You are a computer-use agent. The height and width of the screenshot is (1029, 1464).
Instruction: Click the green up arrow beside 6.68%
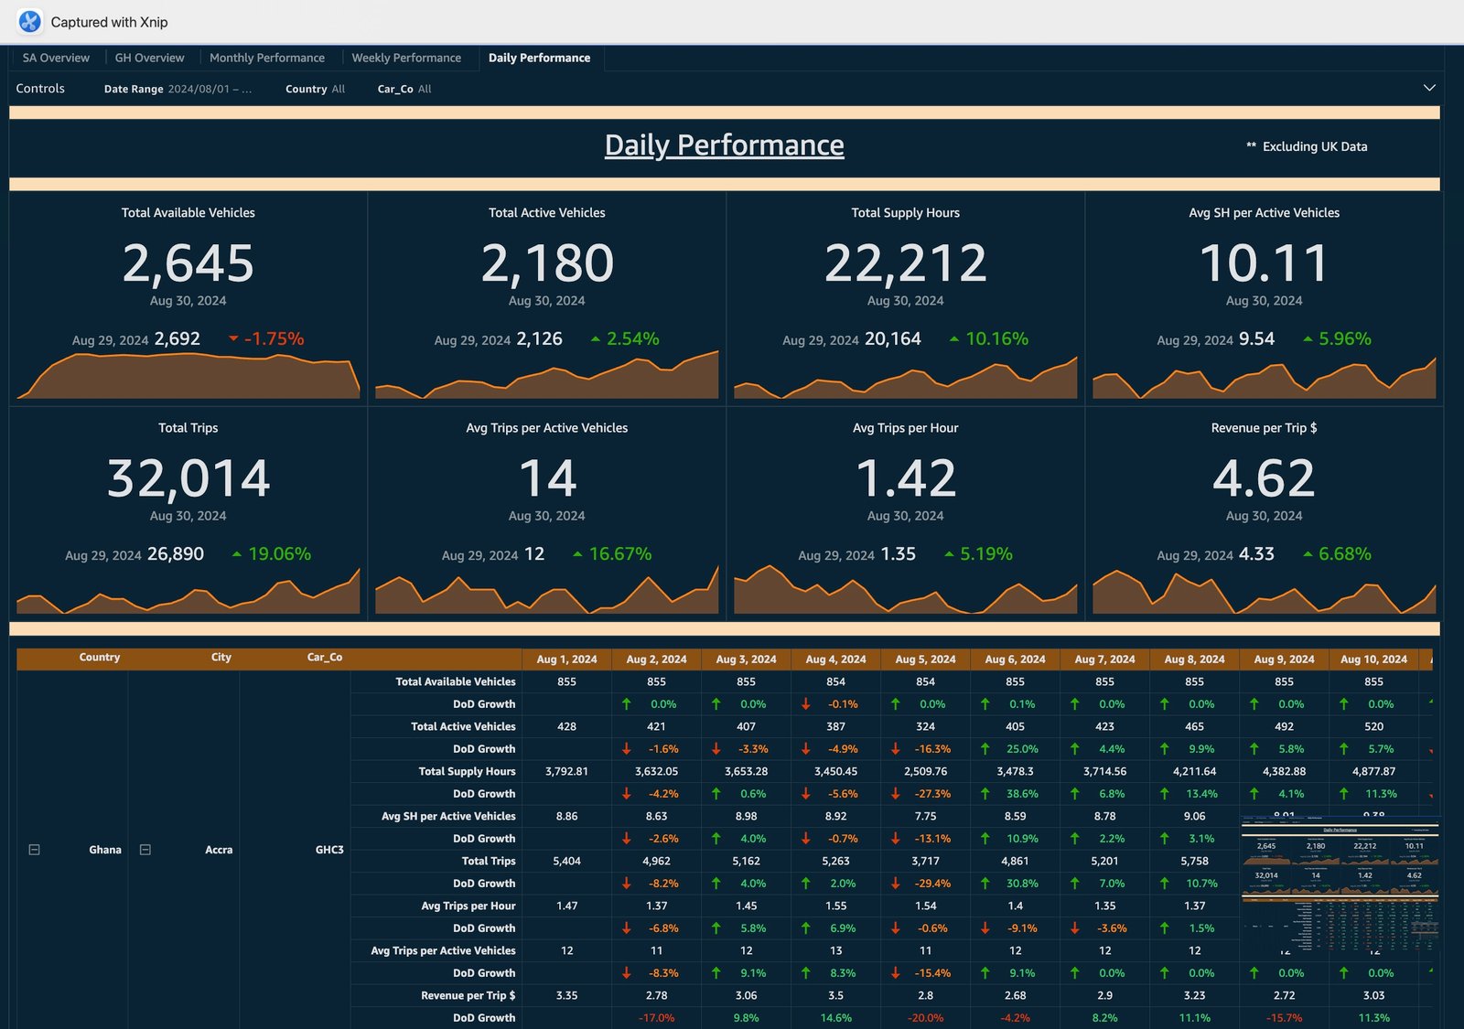pyautogui.click(x=1308, y=553)
